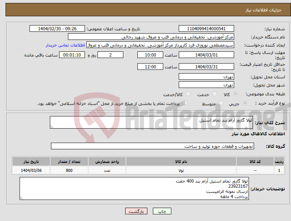Viewport: 291px width, 221px height.
Task: Click the لولا item name cell
Action: (181, 170)
